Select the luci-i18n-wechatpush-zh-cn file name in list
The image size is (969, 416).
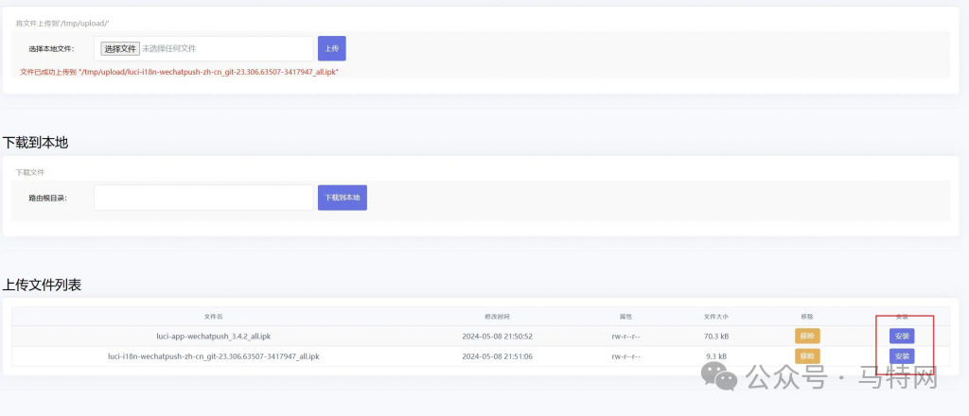coord(213,356)
